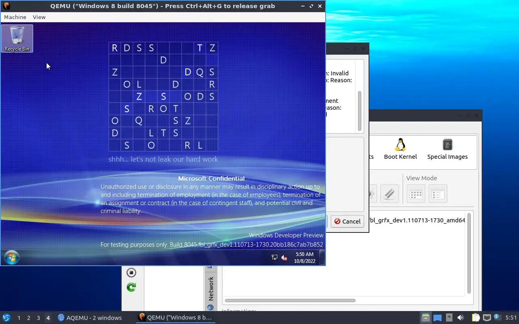Click the AQEMU stop VM icon
This screenshot has height=324, width=519.
[131, 273]
